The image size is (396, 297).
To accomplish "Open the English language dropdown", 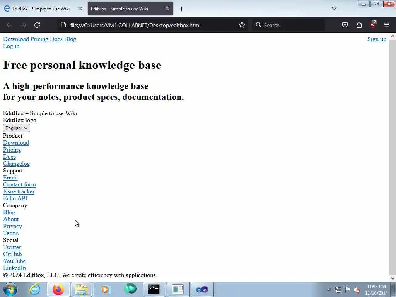I will (x=16, y=128).
